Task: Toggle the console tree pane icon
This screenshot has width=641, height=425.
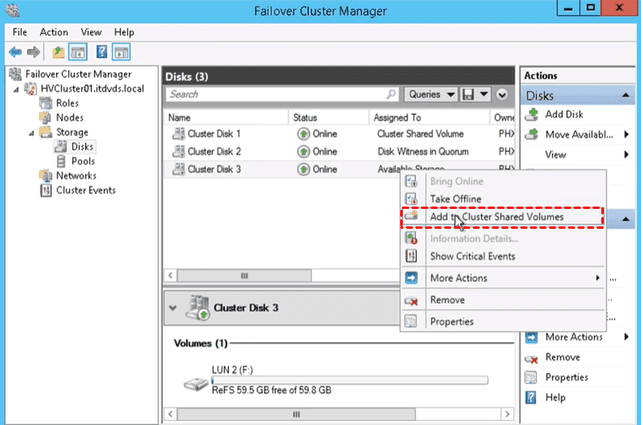Action: pos(78,52)
